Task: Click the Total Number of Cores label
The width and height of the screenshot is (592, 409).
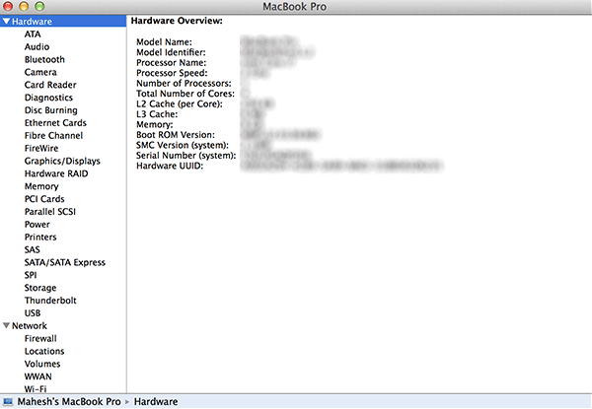Action: click(185, 94)
